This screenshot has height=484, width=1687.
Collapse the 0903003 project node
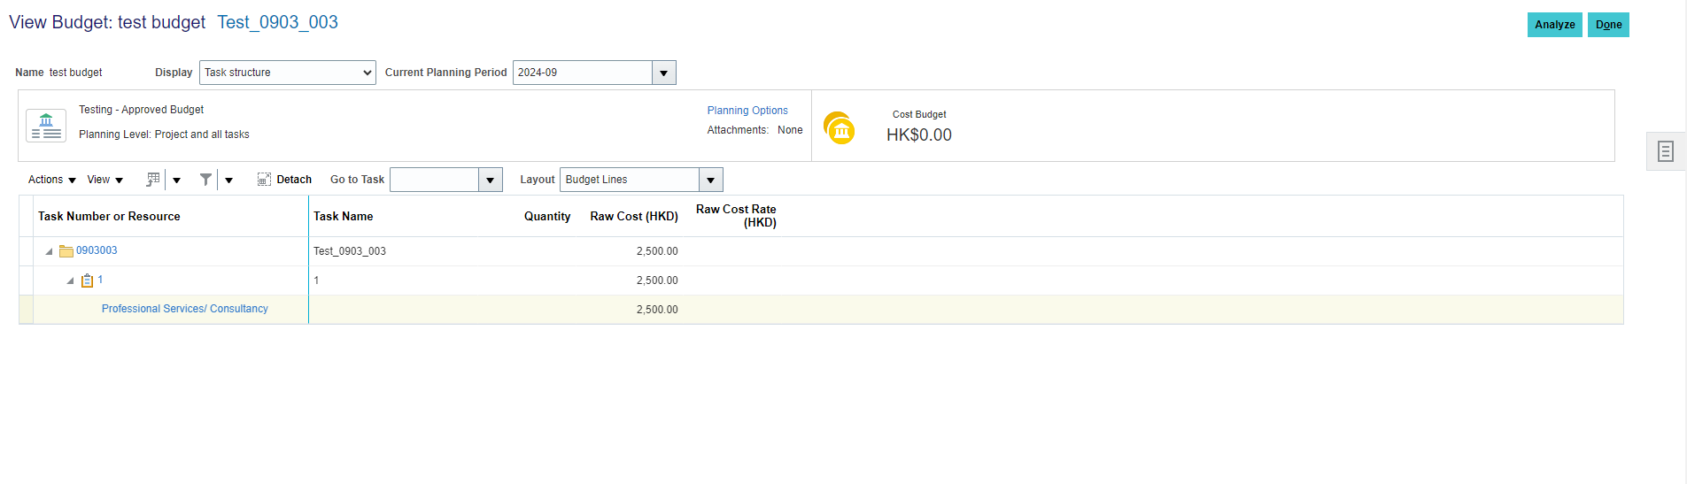click(49, 251)
